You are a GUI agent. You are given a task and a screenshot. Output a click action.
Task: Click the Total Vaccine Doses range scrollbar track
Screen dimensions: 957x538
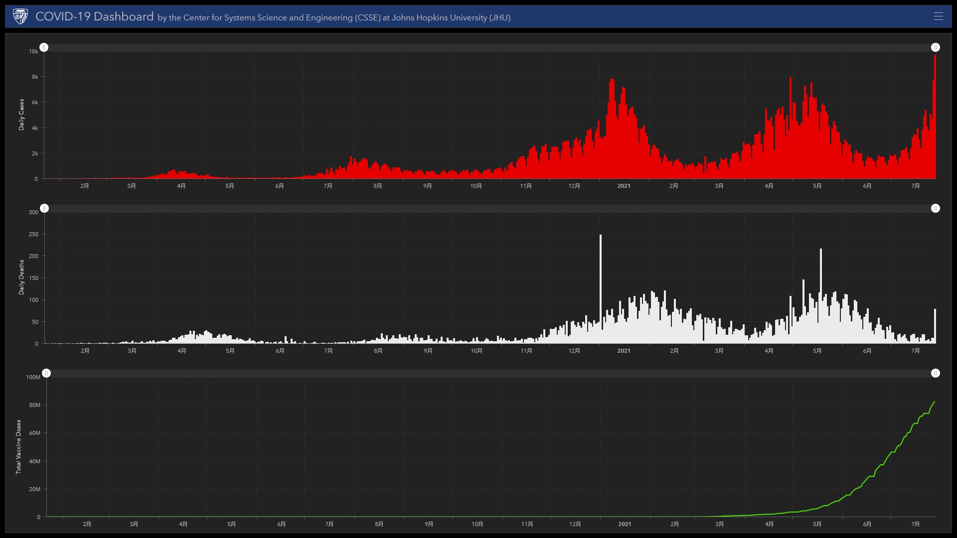[x=491, y=373]
